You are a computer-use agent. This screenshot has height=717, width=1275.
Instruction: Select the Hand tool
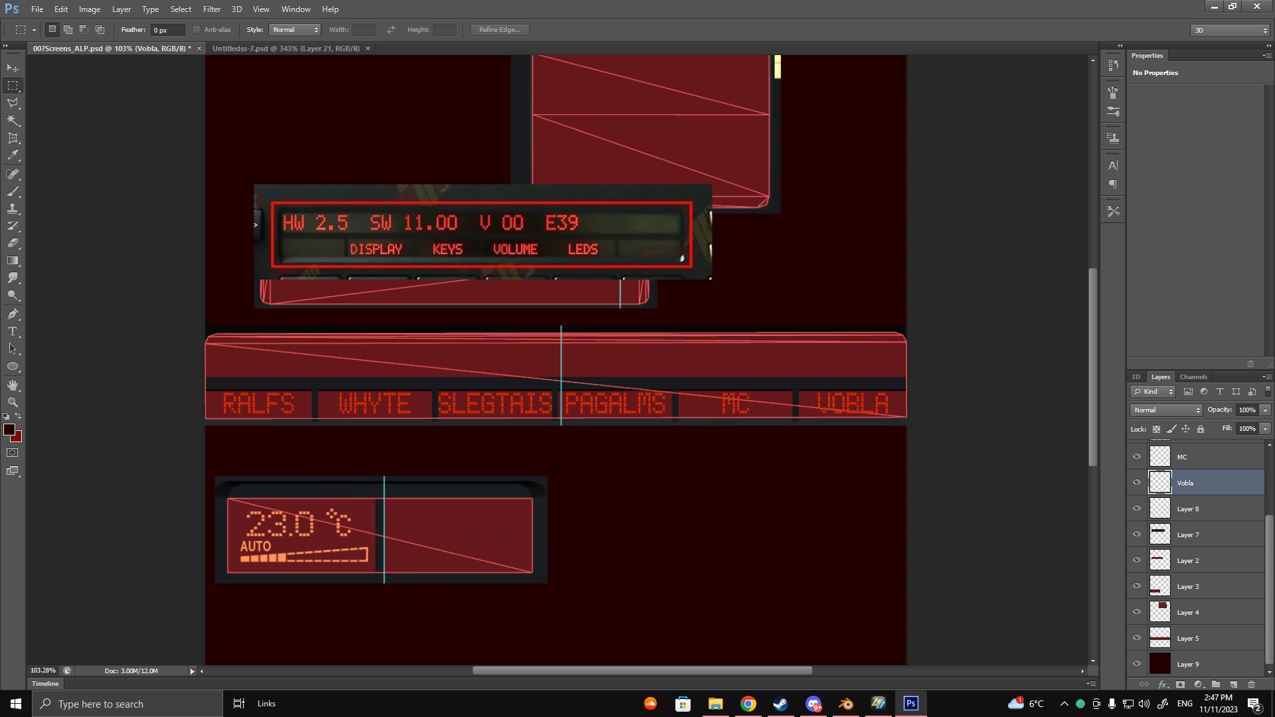(13, 385)
